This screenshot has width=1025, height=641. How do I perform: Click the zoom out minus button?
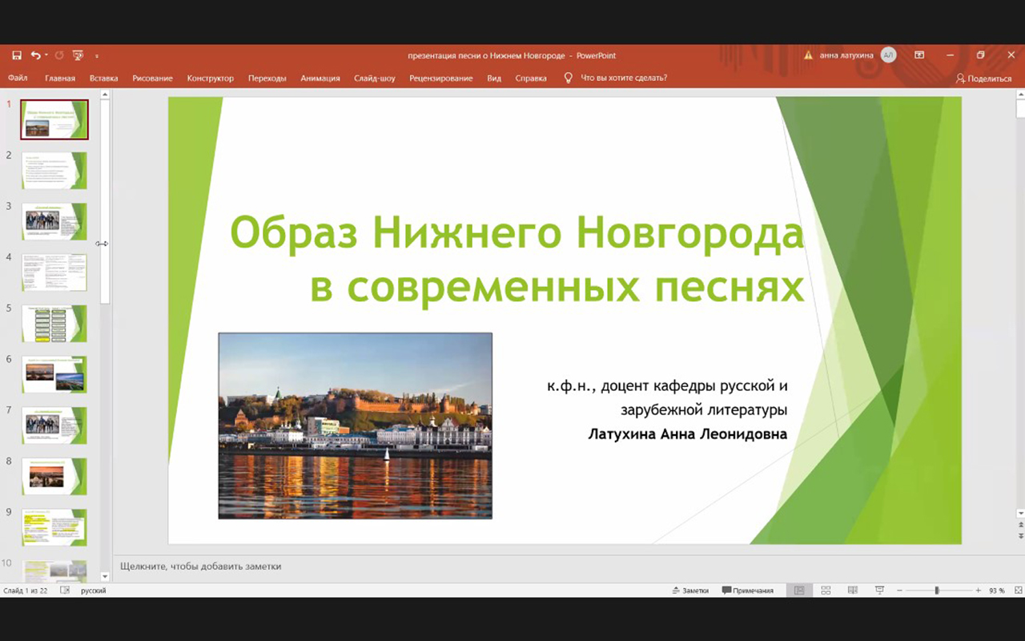click(x=899, y=591)
